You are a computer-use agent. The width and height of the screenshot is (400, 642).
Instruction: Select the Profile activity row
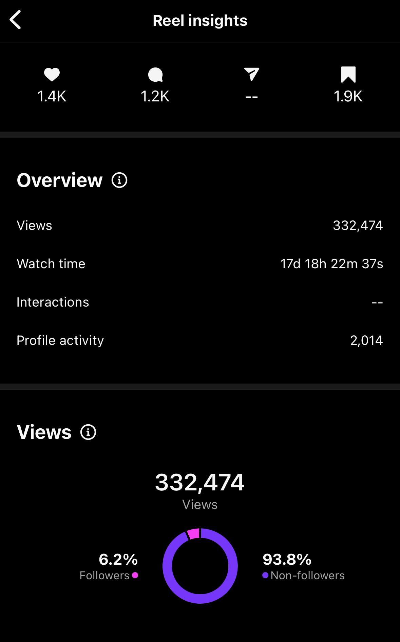(x=200, y=341)
